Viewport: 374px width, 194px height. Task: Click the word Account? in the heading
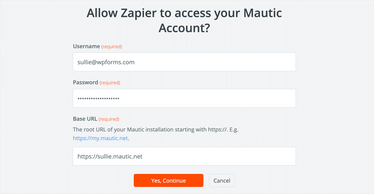click(x=184, y=28)
